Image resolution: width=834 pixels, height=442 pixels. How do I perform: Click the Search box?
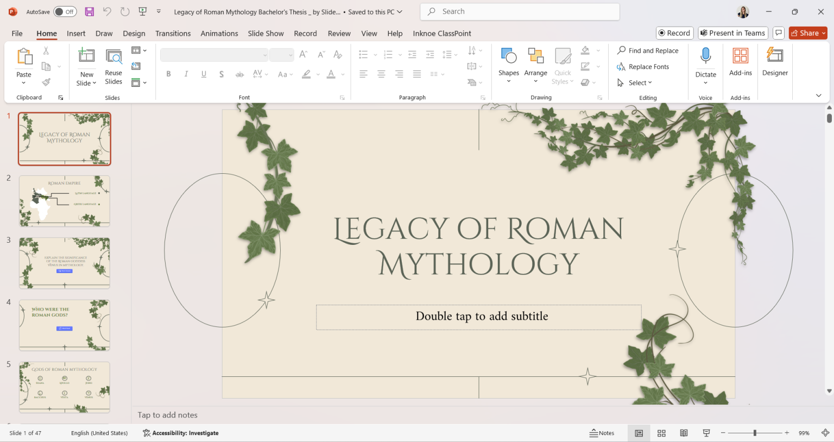(x=520, y=11)
